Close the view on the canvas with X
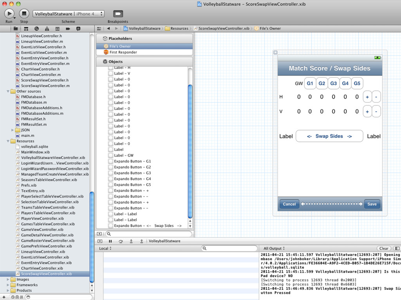Viewport: 401px width, 300px height. click(x=275, y=52)
